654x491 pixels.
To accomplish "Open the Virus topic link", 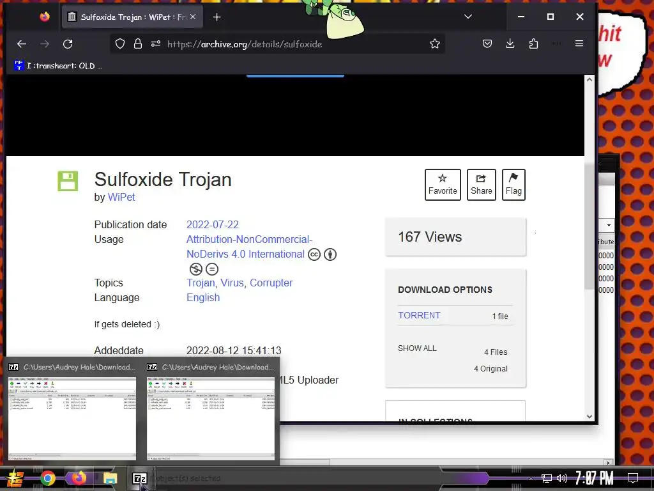I will coord(232,283).
